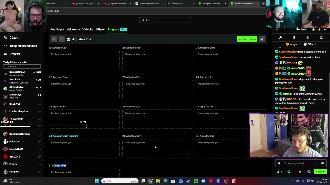Open the Microsoft Teams taskbar icon
Image resolution: width=330 pixels, height=185 pixels.
click(x=218, y=181)
